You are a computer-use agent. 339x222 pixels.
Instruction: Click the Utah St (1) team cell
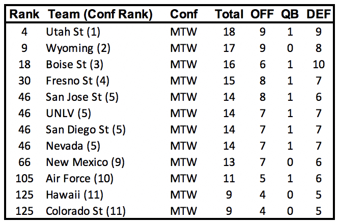(73, 32)
